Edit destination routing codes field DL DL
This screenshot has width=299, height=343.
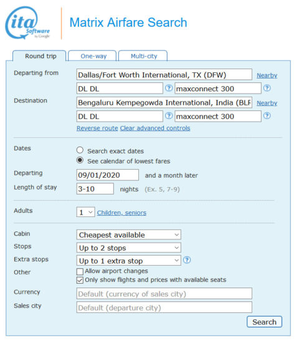[120, 116]
